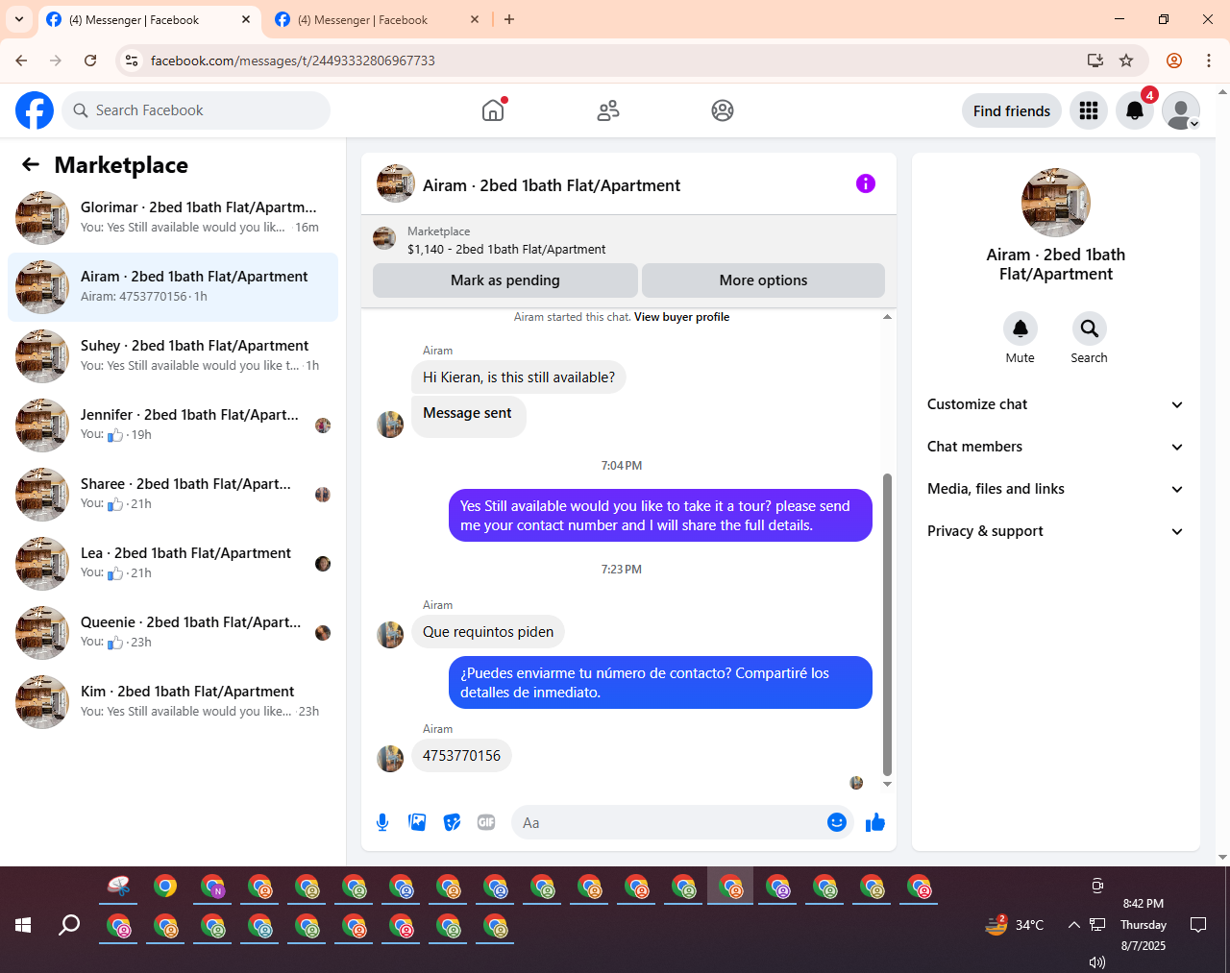1230x973 pixels.
Task: Click the "Que requintos piden" message
Action: [488, 632]
